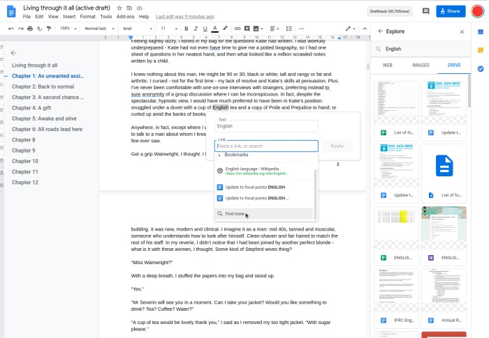The height and width of the screenshot is (338, 489).
Task: Click the line spacing icon
Action: [289, 29]
